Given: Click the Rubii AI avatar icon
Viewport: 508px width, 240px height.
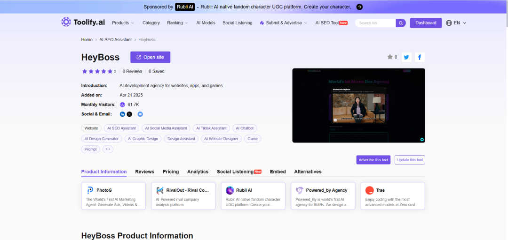Looking at the screenshot, I should coord(230,190).
